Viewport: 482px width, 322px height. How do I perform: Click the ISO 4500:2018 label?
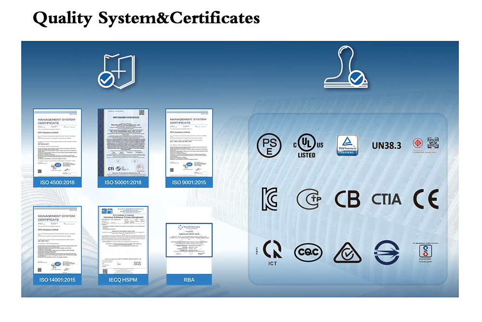(57, 182)
